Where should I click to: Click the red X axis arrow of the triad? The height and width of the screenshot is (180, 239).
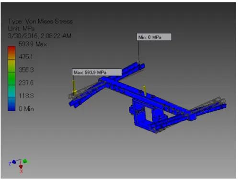[x=21, y=167]
